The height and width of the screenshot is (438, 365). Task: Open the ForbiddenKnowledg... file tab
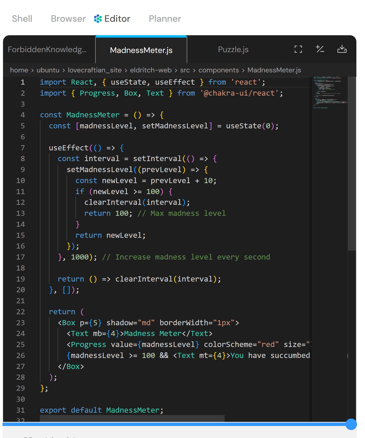tap(47, 49)
